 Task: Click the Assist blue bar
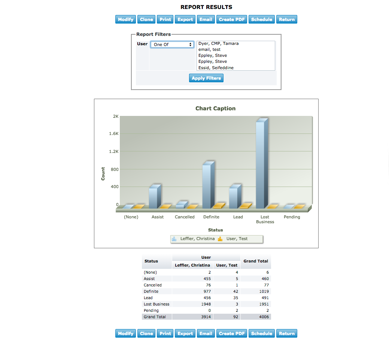[x=155, y=197]
